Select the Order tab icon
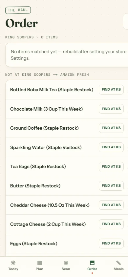The image size is (128, 277). click(92, 263)
